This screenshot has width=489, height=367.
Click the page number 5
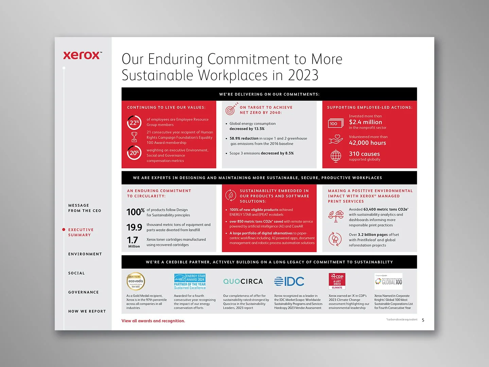[423, 320]
